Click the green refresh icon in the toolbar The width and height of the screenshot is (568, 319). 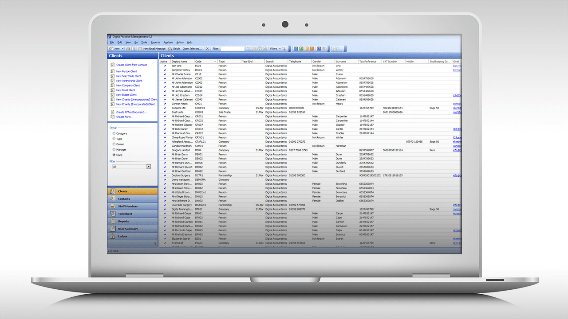(x=265, y=49)
